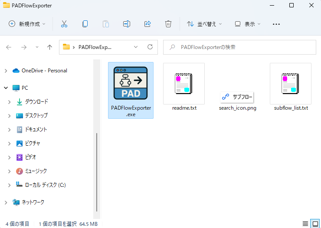Image resolution: width=321 pixels, height=228 pixels.
Task: Collapse the PC tree node
Action: click(6, 88)
